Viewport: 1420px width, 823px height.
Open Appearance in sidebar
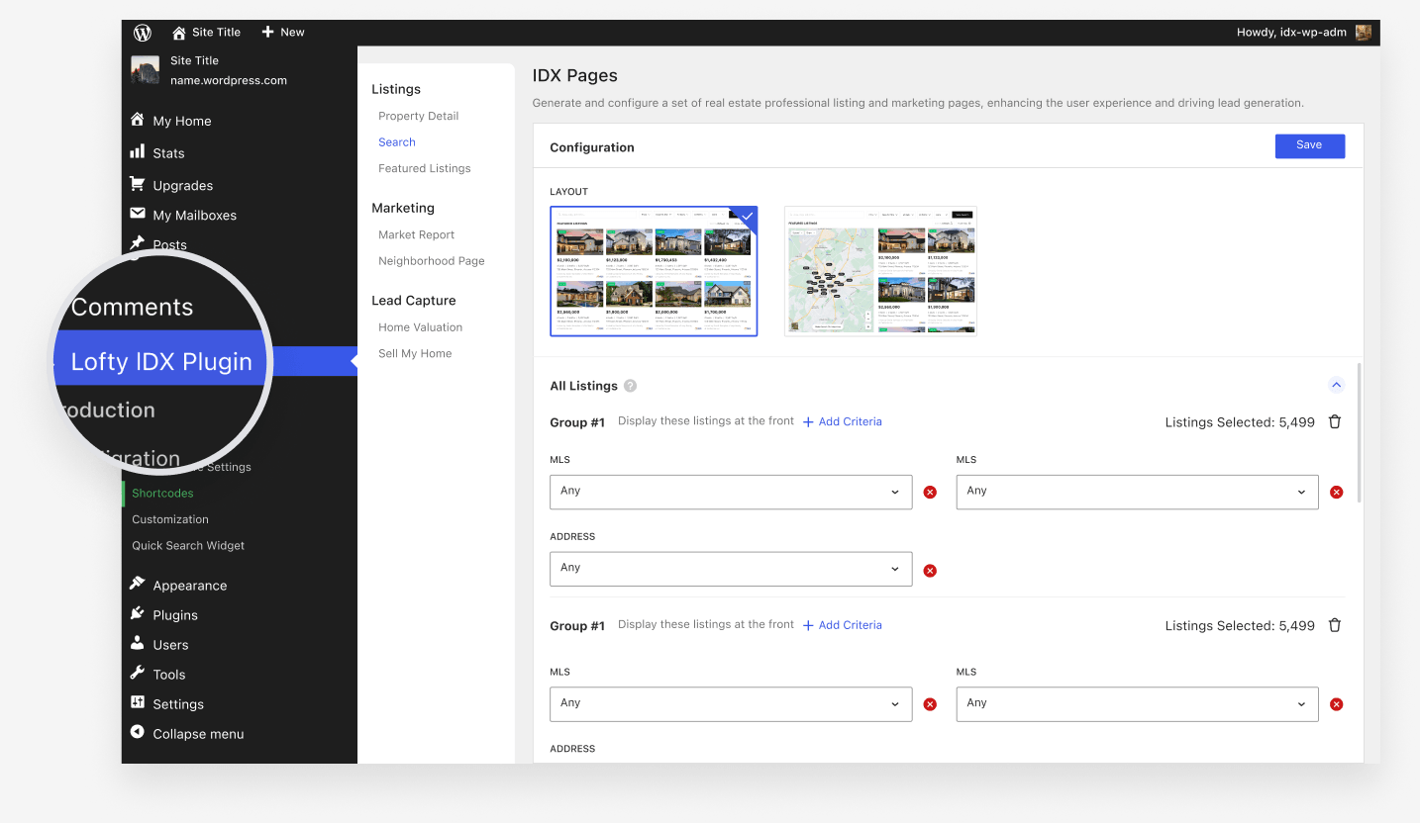[178, 586]
